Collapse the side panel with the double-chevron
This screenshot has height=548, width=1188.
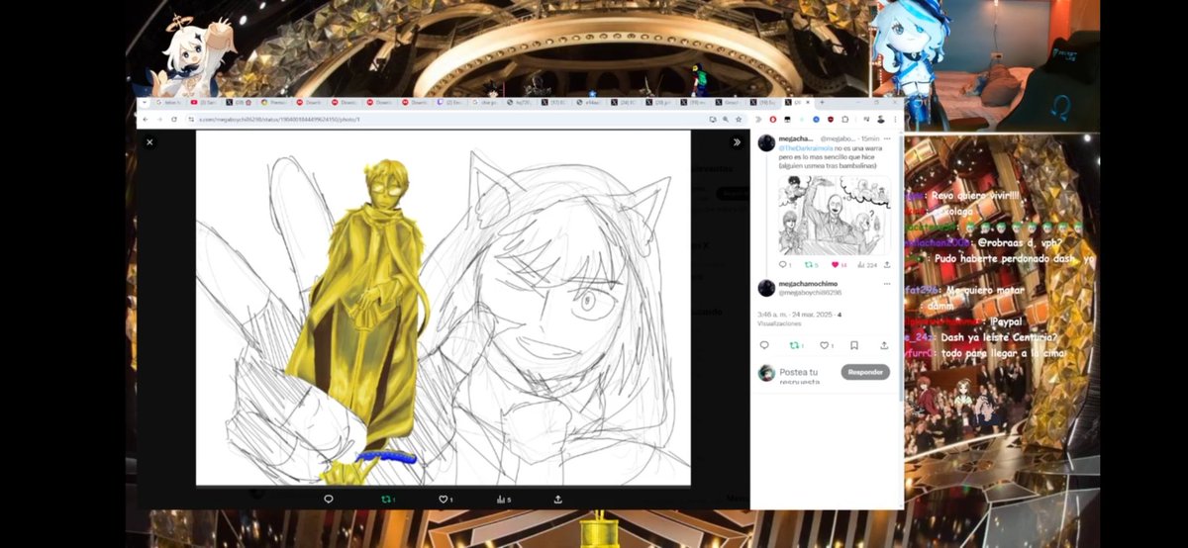(737, 142)
